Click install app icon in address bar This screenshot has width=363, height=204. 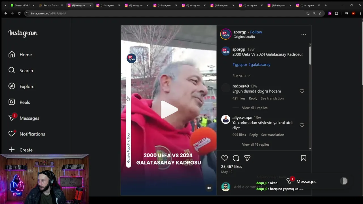click(308, 13)
